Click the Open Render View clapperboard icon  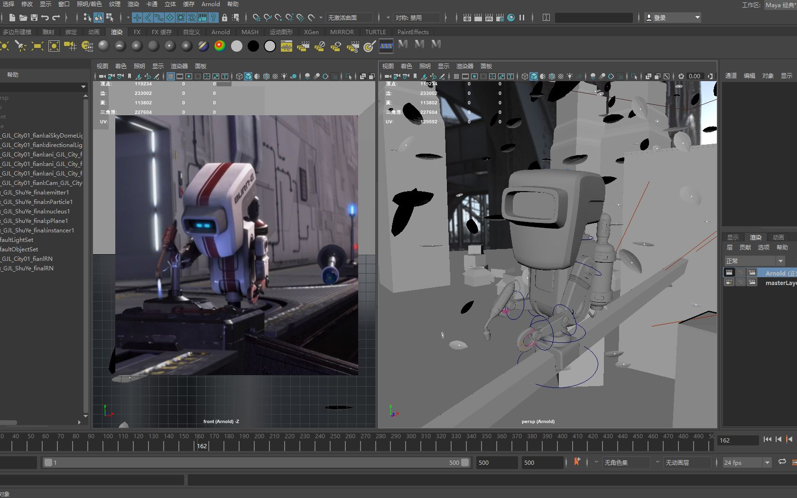pos(467,18)
